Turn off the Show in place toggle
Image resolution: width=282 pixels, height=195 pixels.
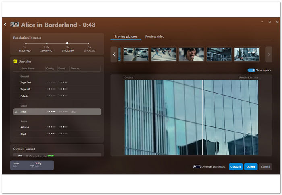click(x=251, y=70)
